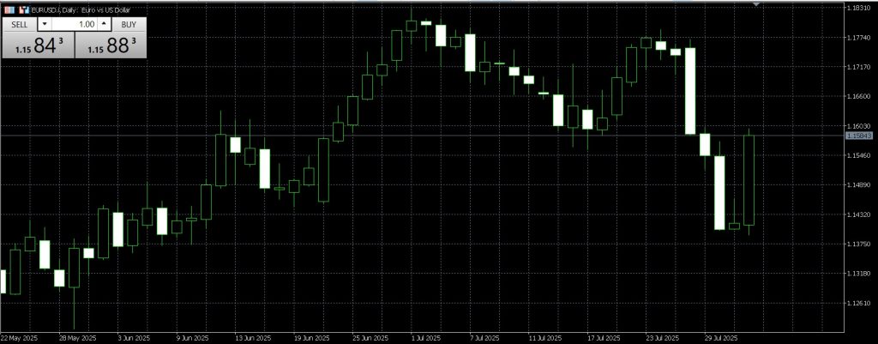This screenshot has height=344, width=878.
Task: Select the last bullish candle at far right
Action: coord(749,179)
